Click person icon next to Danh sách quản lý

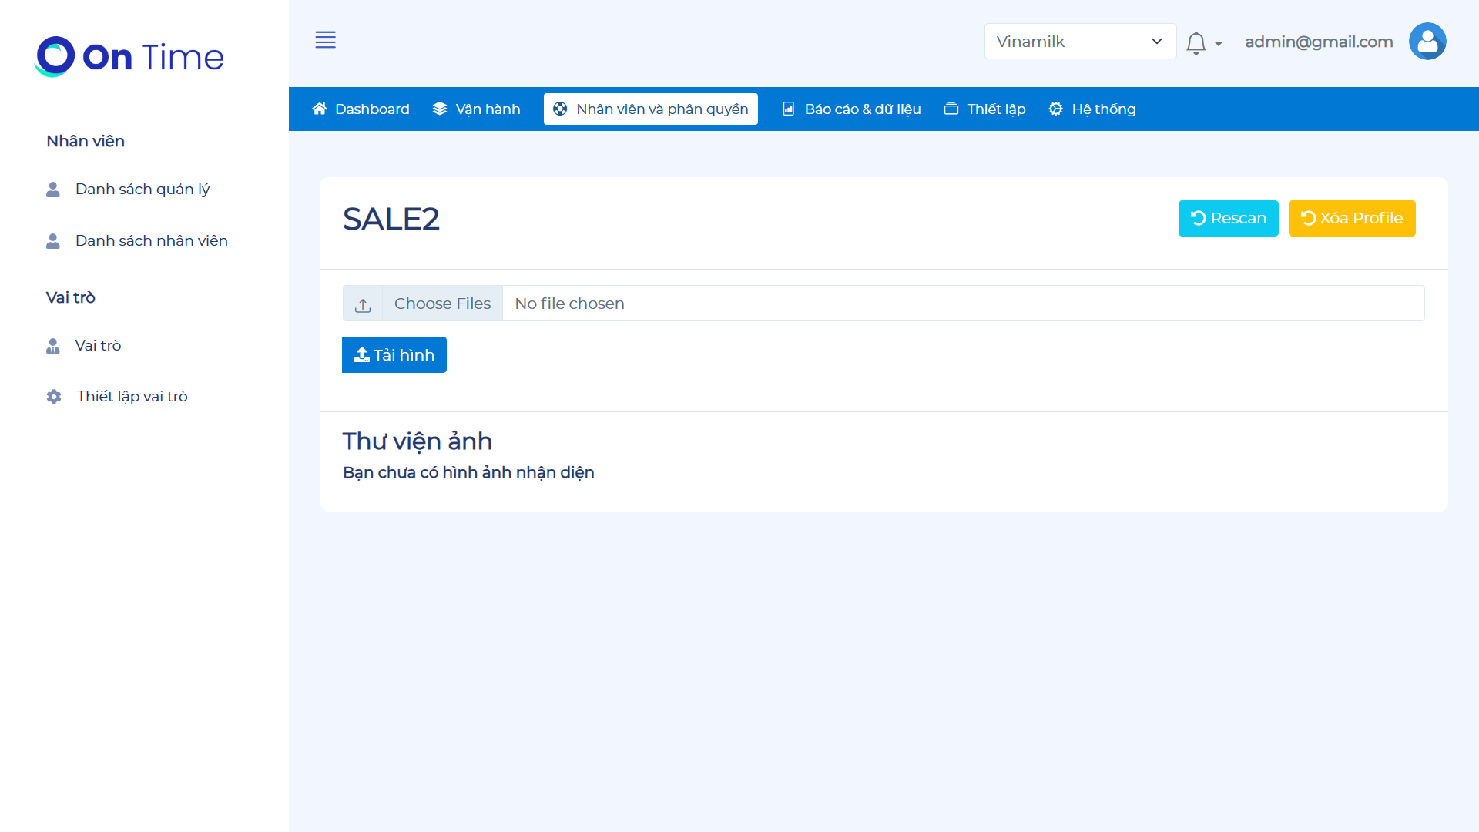point(53,190)
